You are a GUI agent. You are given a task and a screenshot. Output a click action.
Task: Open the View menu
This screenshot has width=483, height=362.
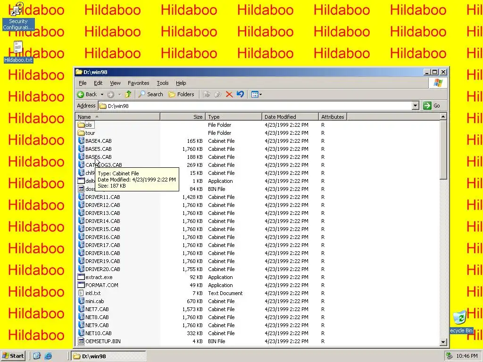tap(115, 83)
